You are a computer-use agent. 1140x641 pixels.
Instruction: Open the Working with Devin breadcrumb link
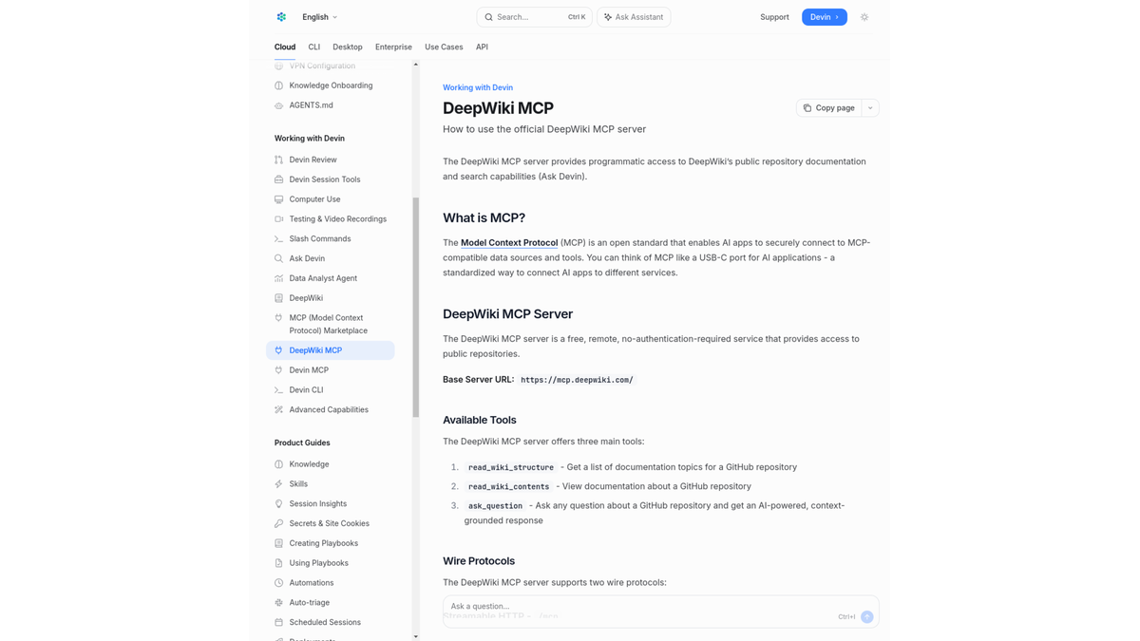coord(478,87)
